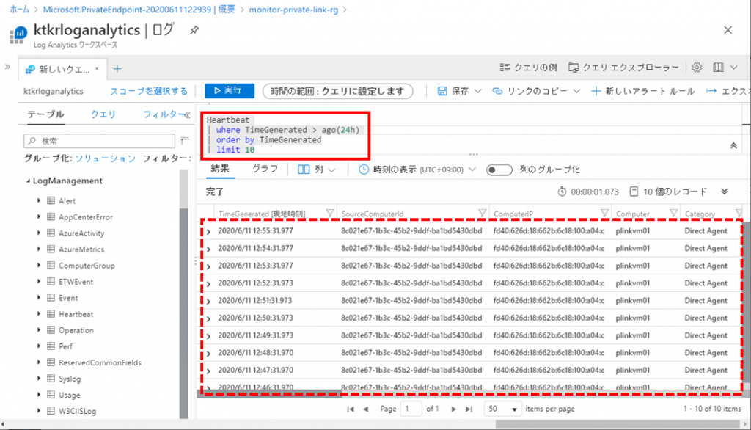Filter the TimeGenerated column
This screenshot has width=751, height=430.
pos(329,214)
